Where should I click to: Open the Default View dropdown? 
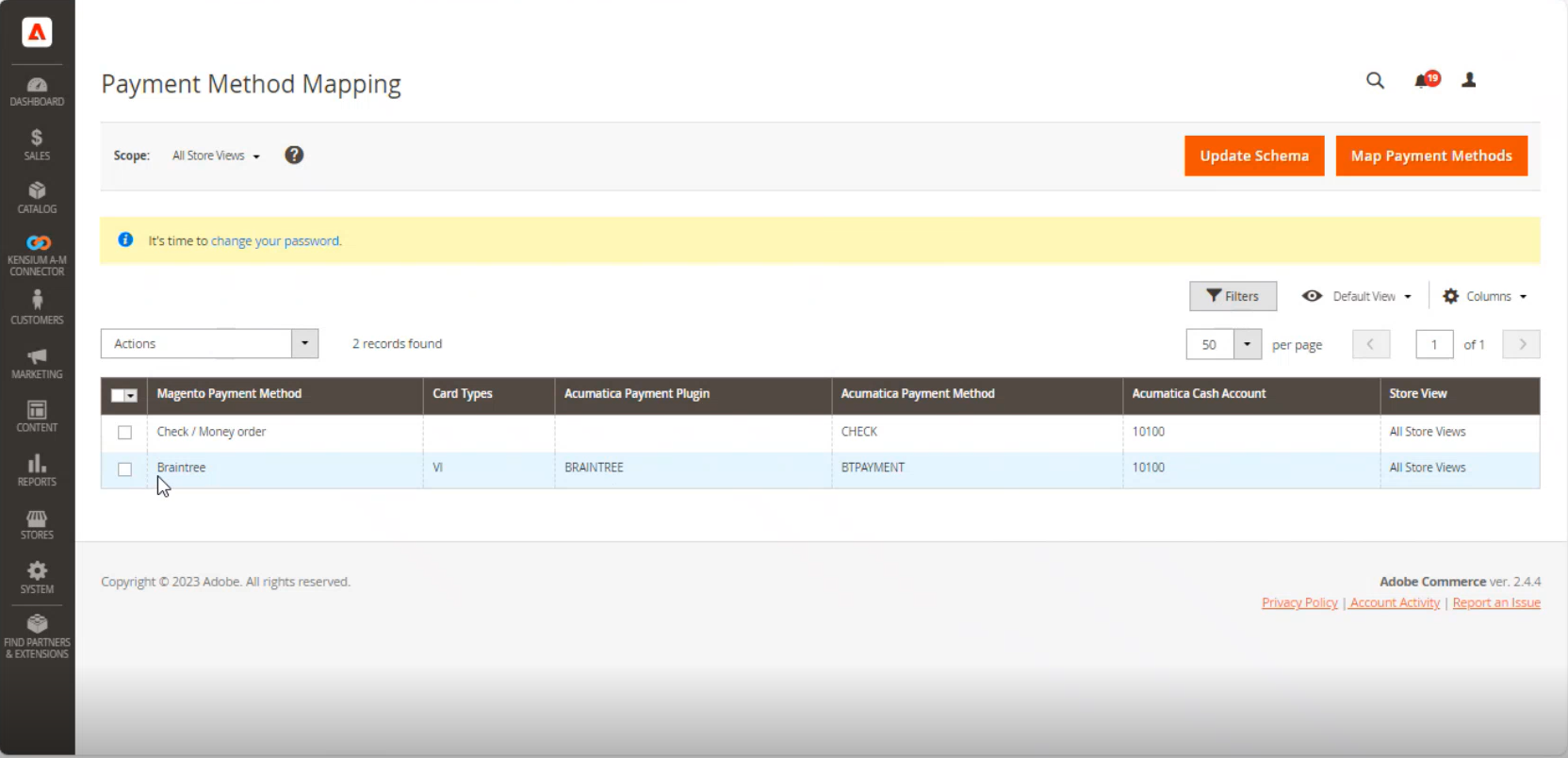click(x=1357, y=296)
